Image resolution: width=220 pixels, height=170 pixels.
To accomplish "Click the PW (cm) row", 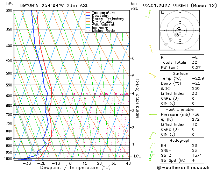I will coord(182,68).
